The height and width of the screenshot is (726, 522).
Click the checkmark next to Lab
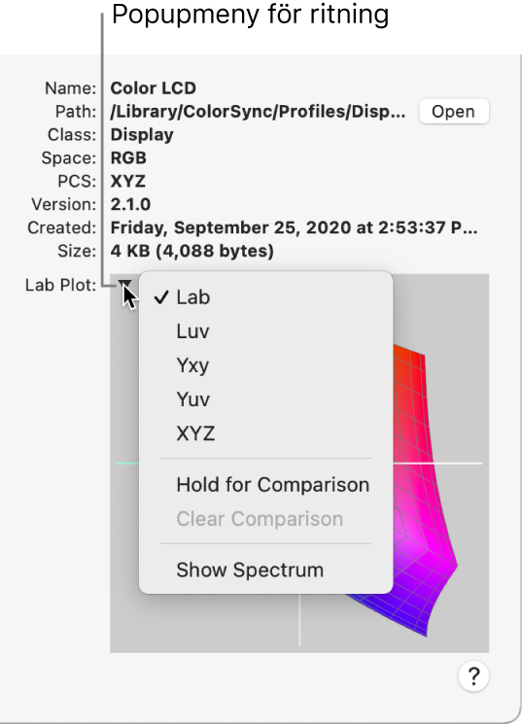161,297
